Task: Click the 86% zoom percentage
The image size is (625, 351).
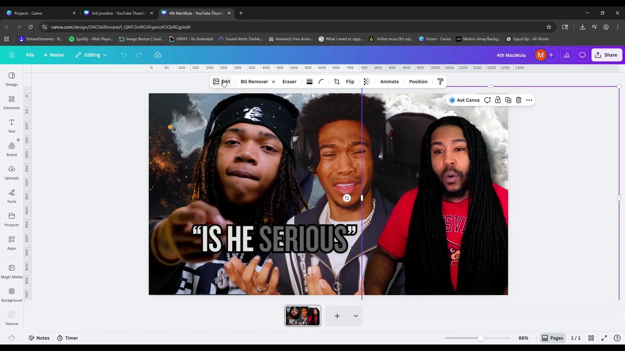Action: pyautogui.click(x=523, y=338)
